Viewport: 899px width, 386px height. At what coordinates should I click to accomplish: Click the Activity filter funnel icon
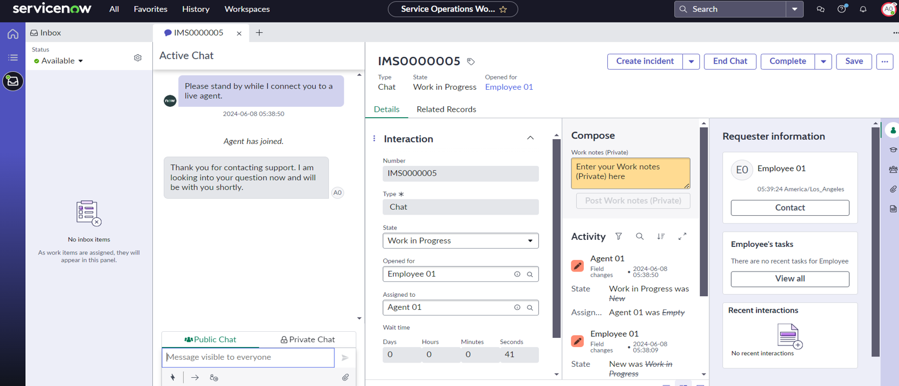(618, 237)
